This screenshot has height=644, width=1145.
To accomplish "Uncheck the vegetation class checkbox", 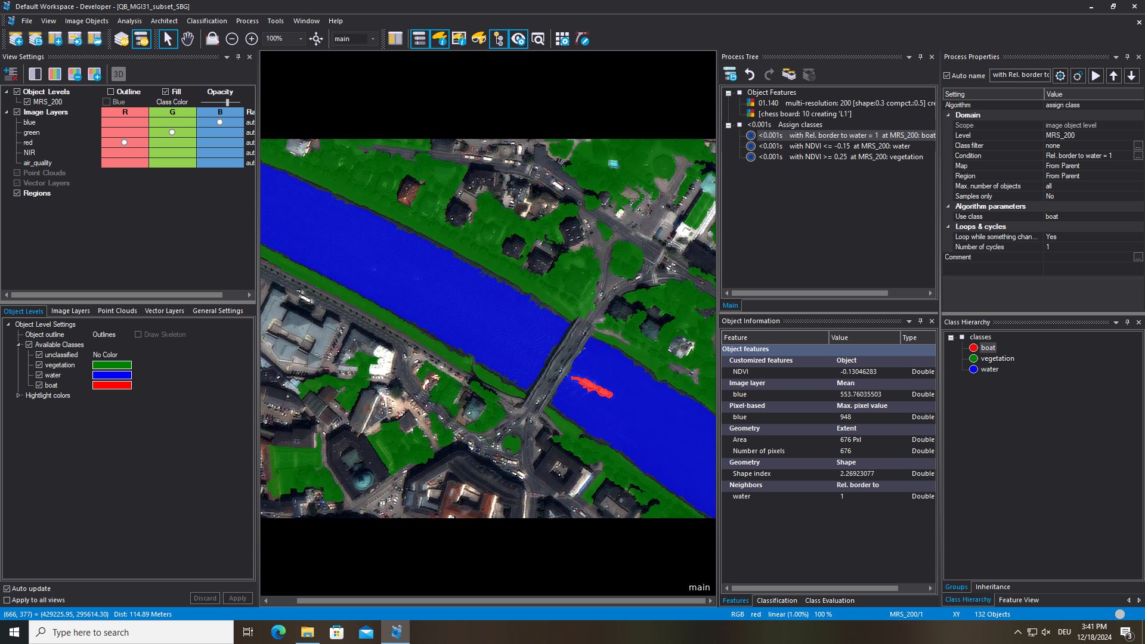I will point(39,365).
